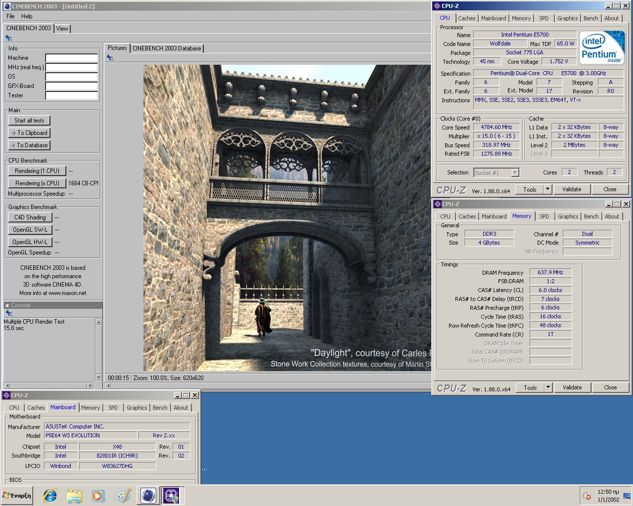Click into the MHz (real freq.) field
The height and width of the screenshot is (506, 633).
tap(71, 67)
